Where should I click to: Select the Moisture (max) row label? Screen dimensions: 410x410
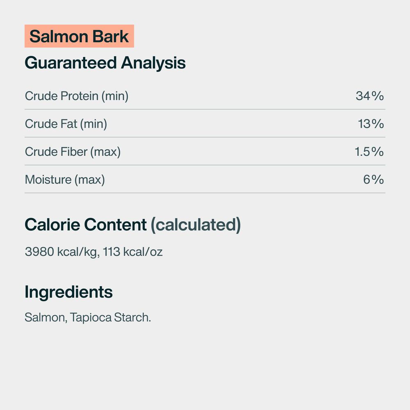click(x=65, y=180)
